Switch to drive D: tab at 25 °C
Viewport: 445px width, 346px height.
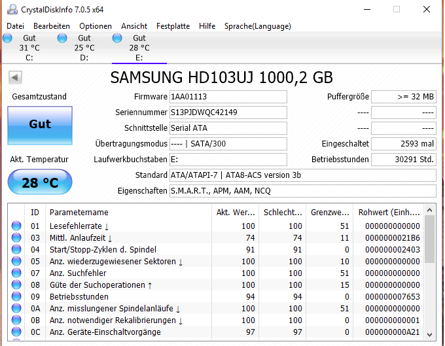coord(84,48)
